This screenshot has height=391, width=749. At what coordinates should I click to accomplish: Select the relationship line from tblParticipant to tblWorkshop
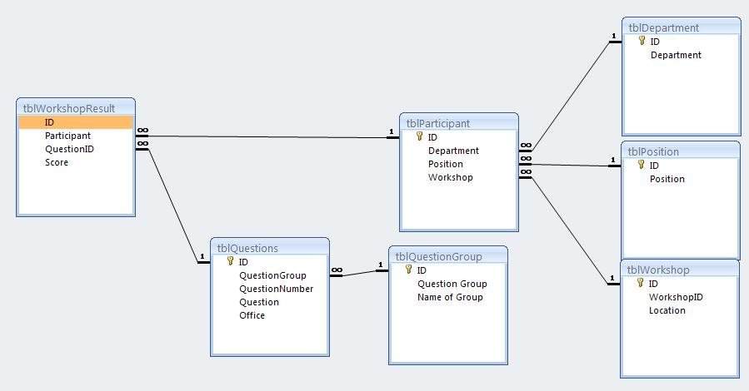pyautogui.click(x=568, y=229)
